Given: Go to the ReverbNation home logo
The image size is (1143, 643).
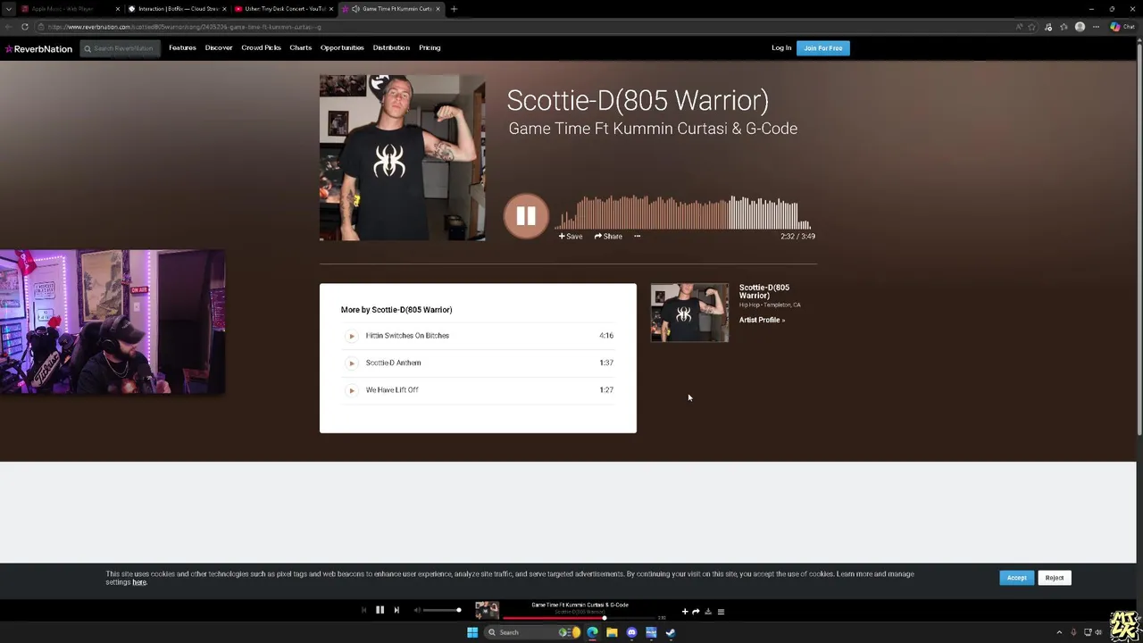Looking at the screenshot, I should 38,48.
